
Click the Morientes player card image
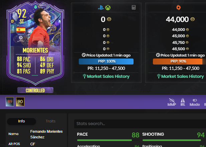point(35,43)
